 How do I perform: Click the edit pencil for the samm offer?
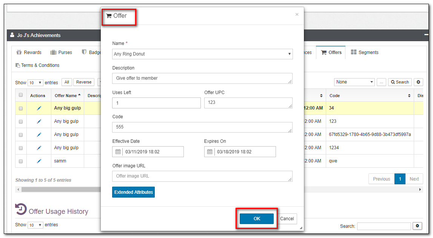click(x=39, y=161)
